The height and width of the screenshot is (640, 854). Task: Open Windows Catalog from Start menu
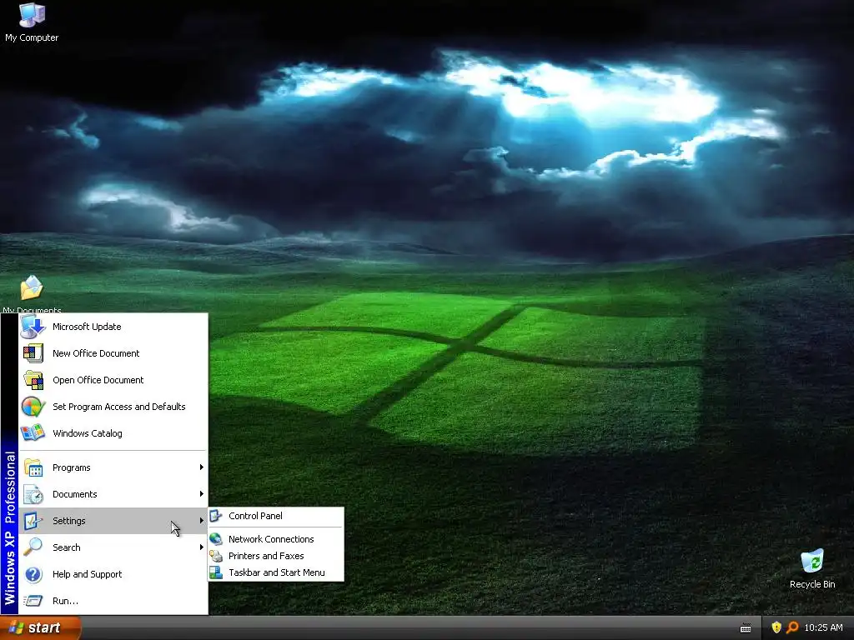point(113,433)
